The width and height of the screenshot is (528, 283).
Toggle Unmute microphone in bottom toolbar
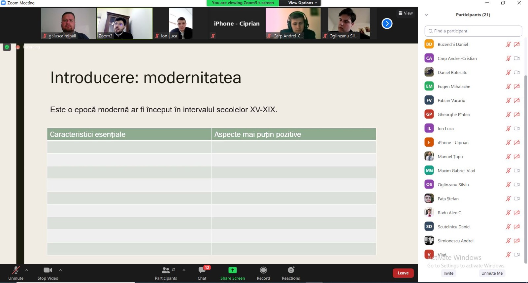click(x=16, y=270)
